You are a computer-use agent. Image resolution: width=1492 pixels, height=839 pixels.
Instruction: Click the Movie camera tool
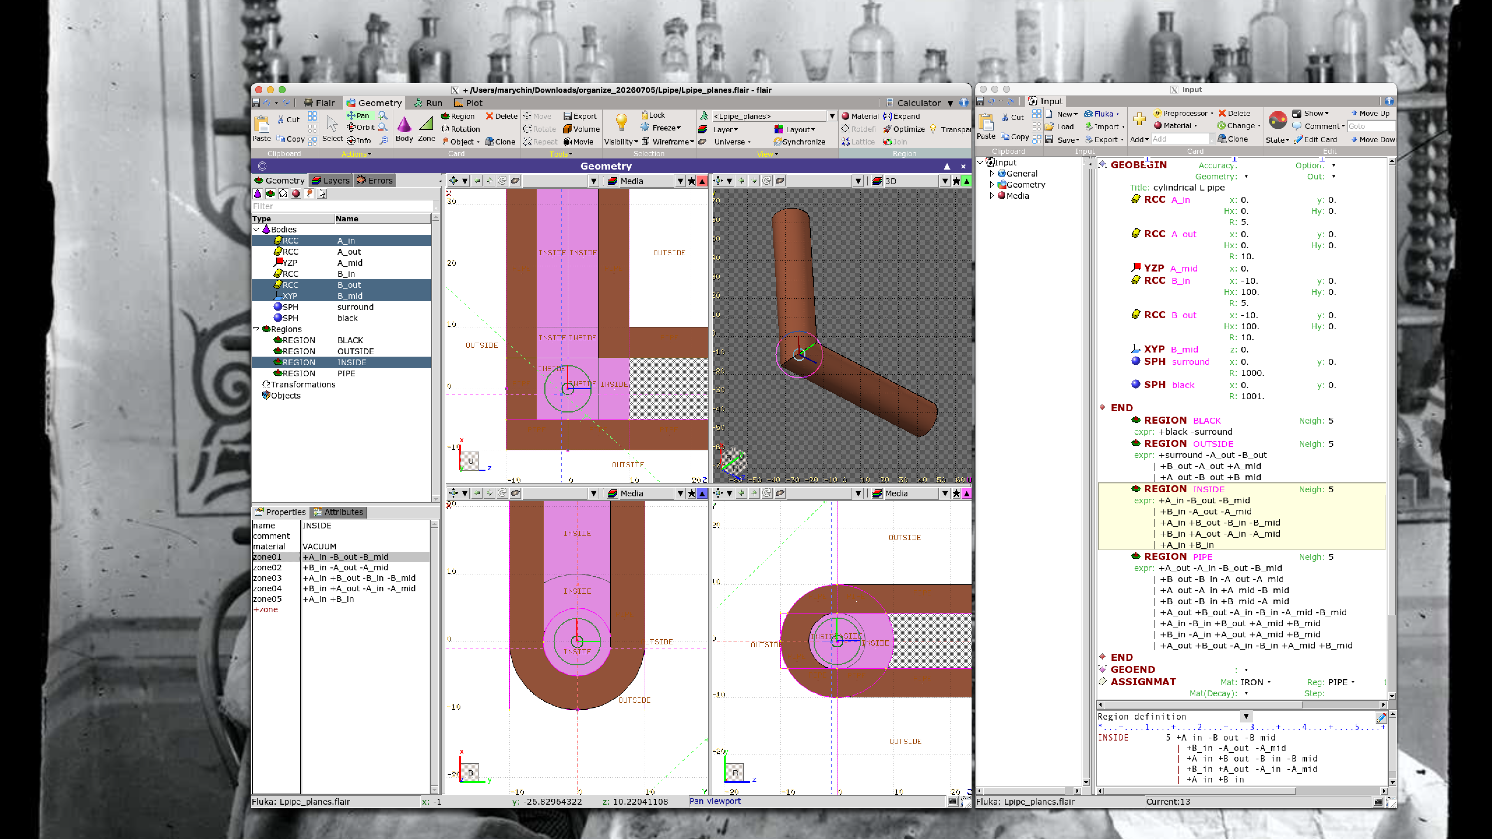pyautogui.click(x=579, y=142)
